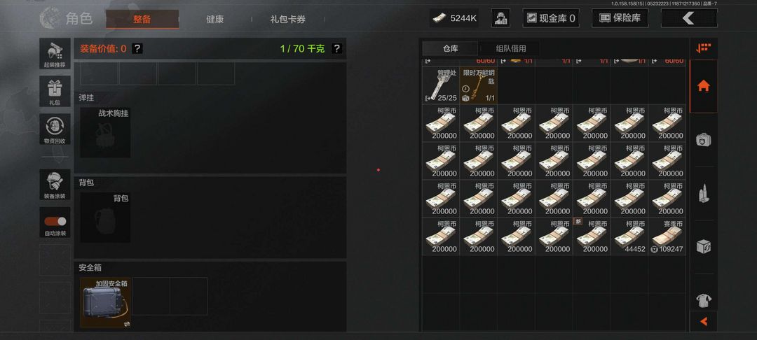Select the clothing category filter

pos(704,301)
